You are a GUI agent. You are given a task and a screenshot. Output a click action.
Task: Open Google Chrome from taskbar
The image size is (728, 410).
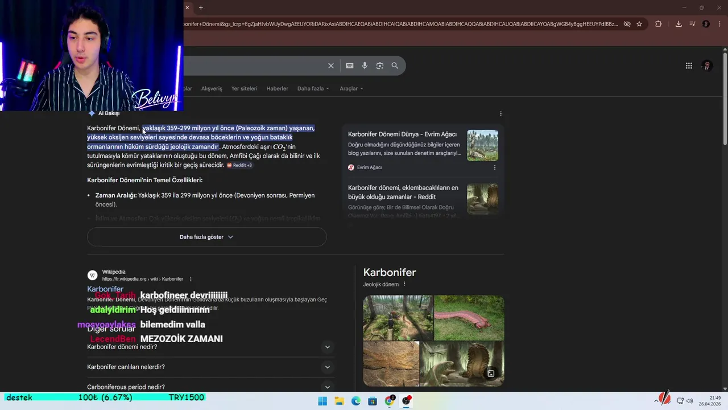[390, 401]
